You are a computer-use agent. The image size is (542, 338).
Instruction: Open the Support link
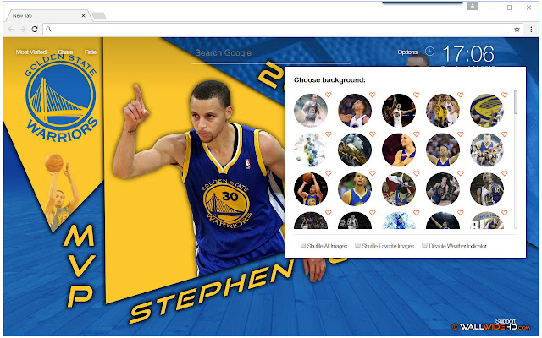pyautogui.click(x=505, y=321)
